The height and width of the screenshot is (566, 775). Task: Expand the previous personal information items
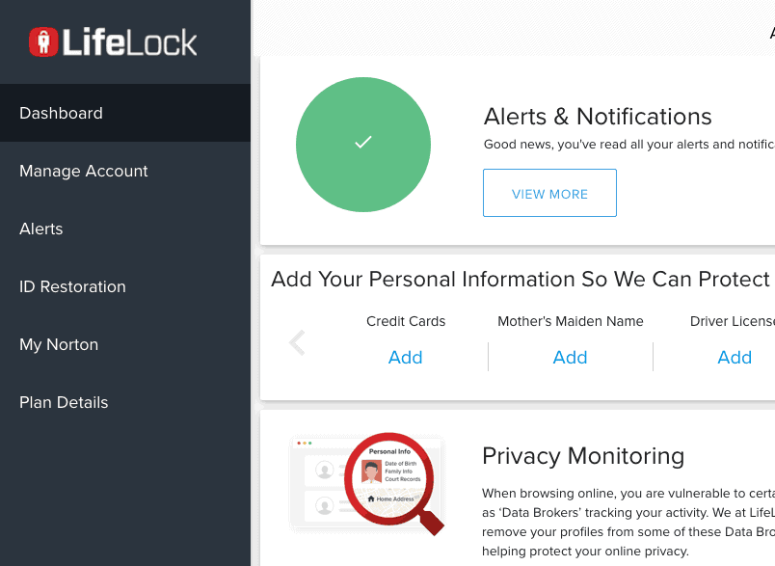297,342
